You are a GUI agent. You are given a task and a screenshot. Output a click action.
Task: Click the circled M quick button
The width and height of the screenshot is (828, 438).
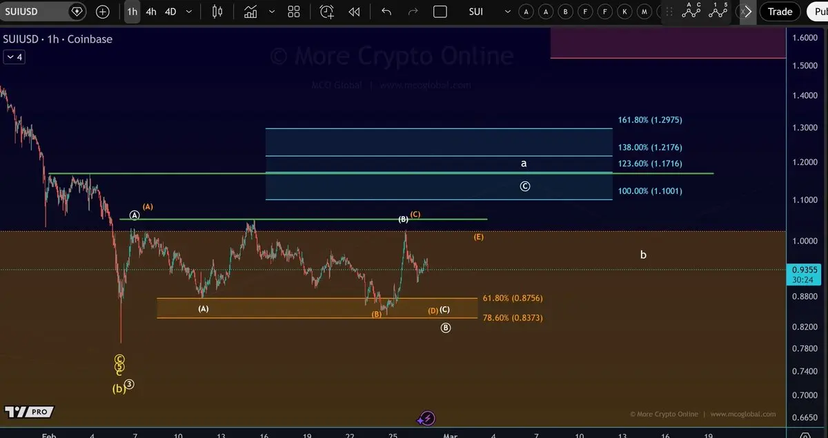click(644, 12)
